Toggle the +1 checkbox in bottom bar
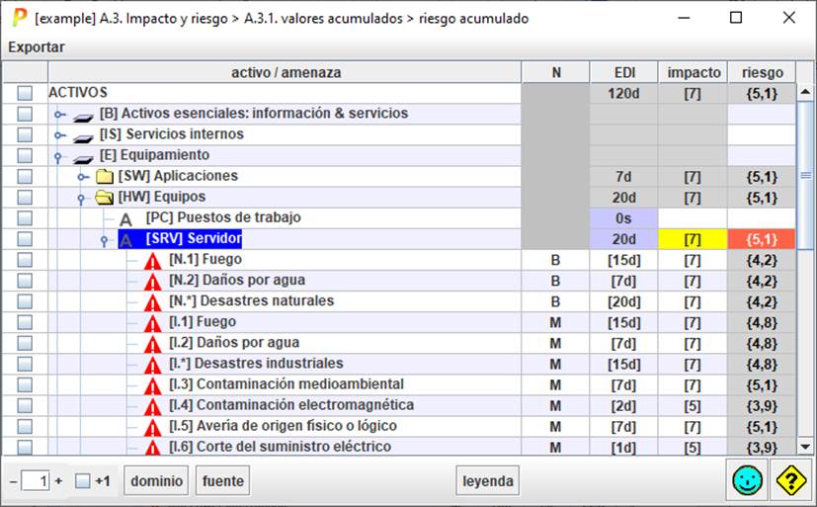The width and height of the screenshot is (817, 507). pyautogui.click(x=83, y=481)
